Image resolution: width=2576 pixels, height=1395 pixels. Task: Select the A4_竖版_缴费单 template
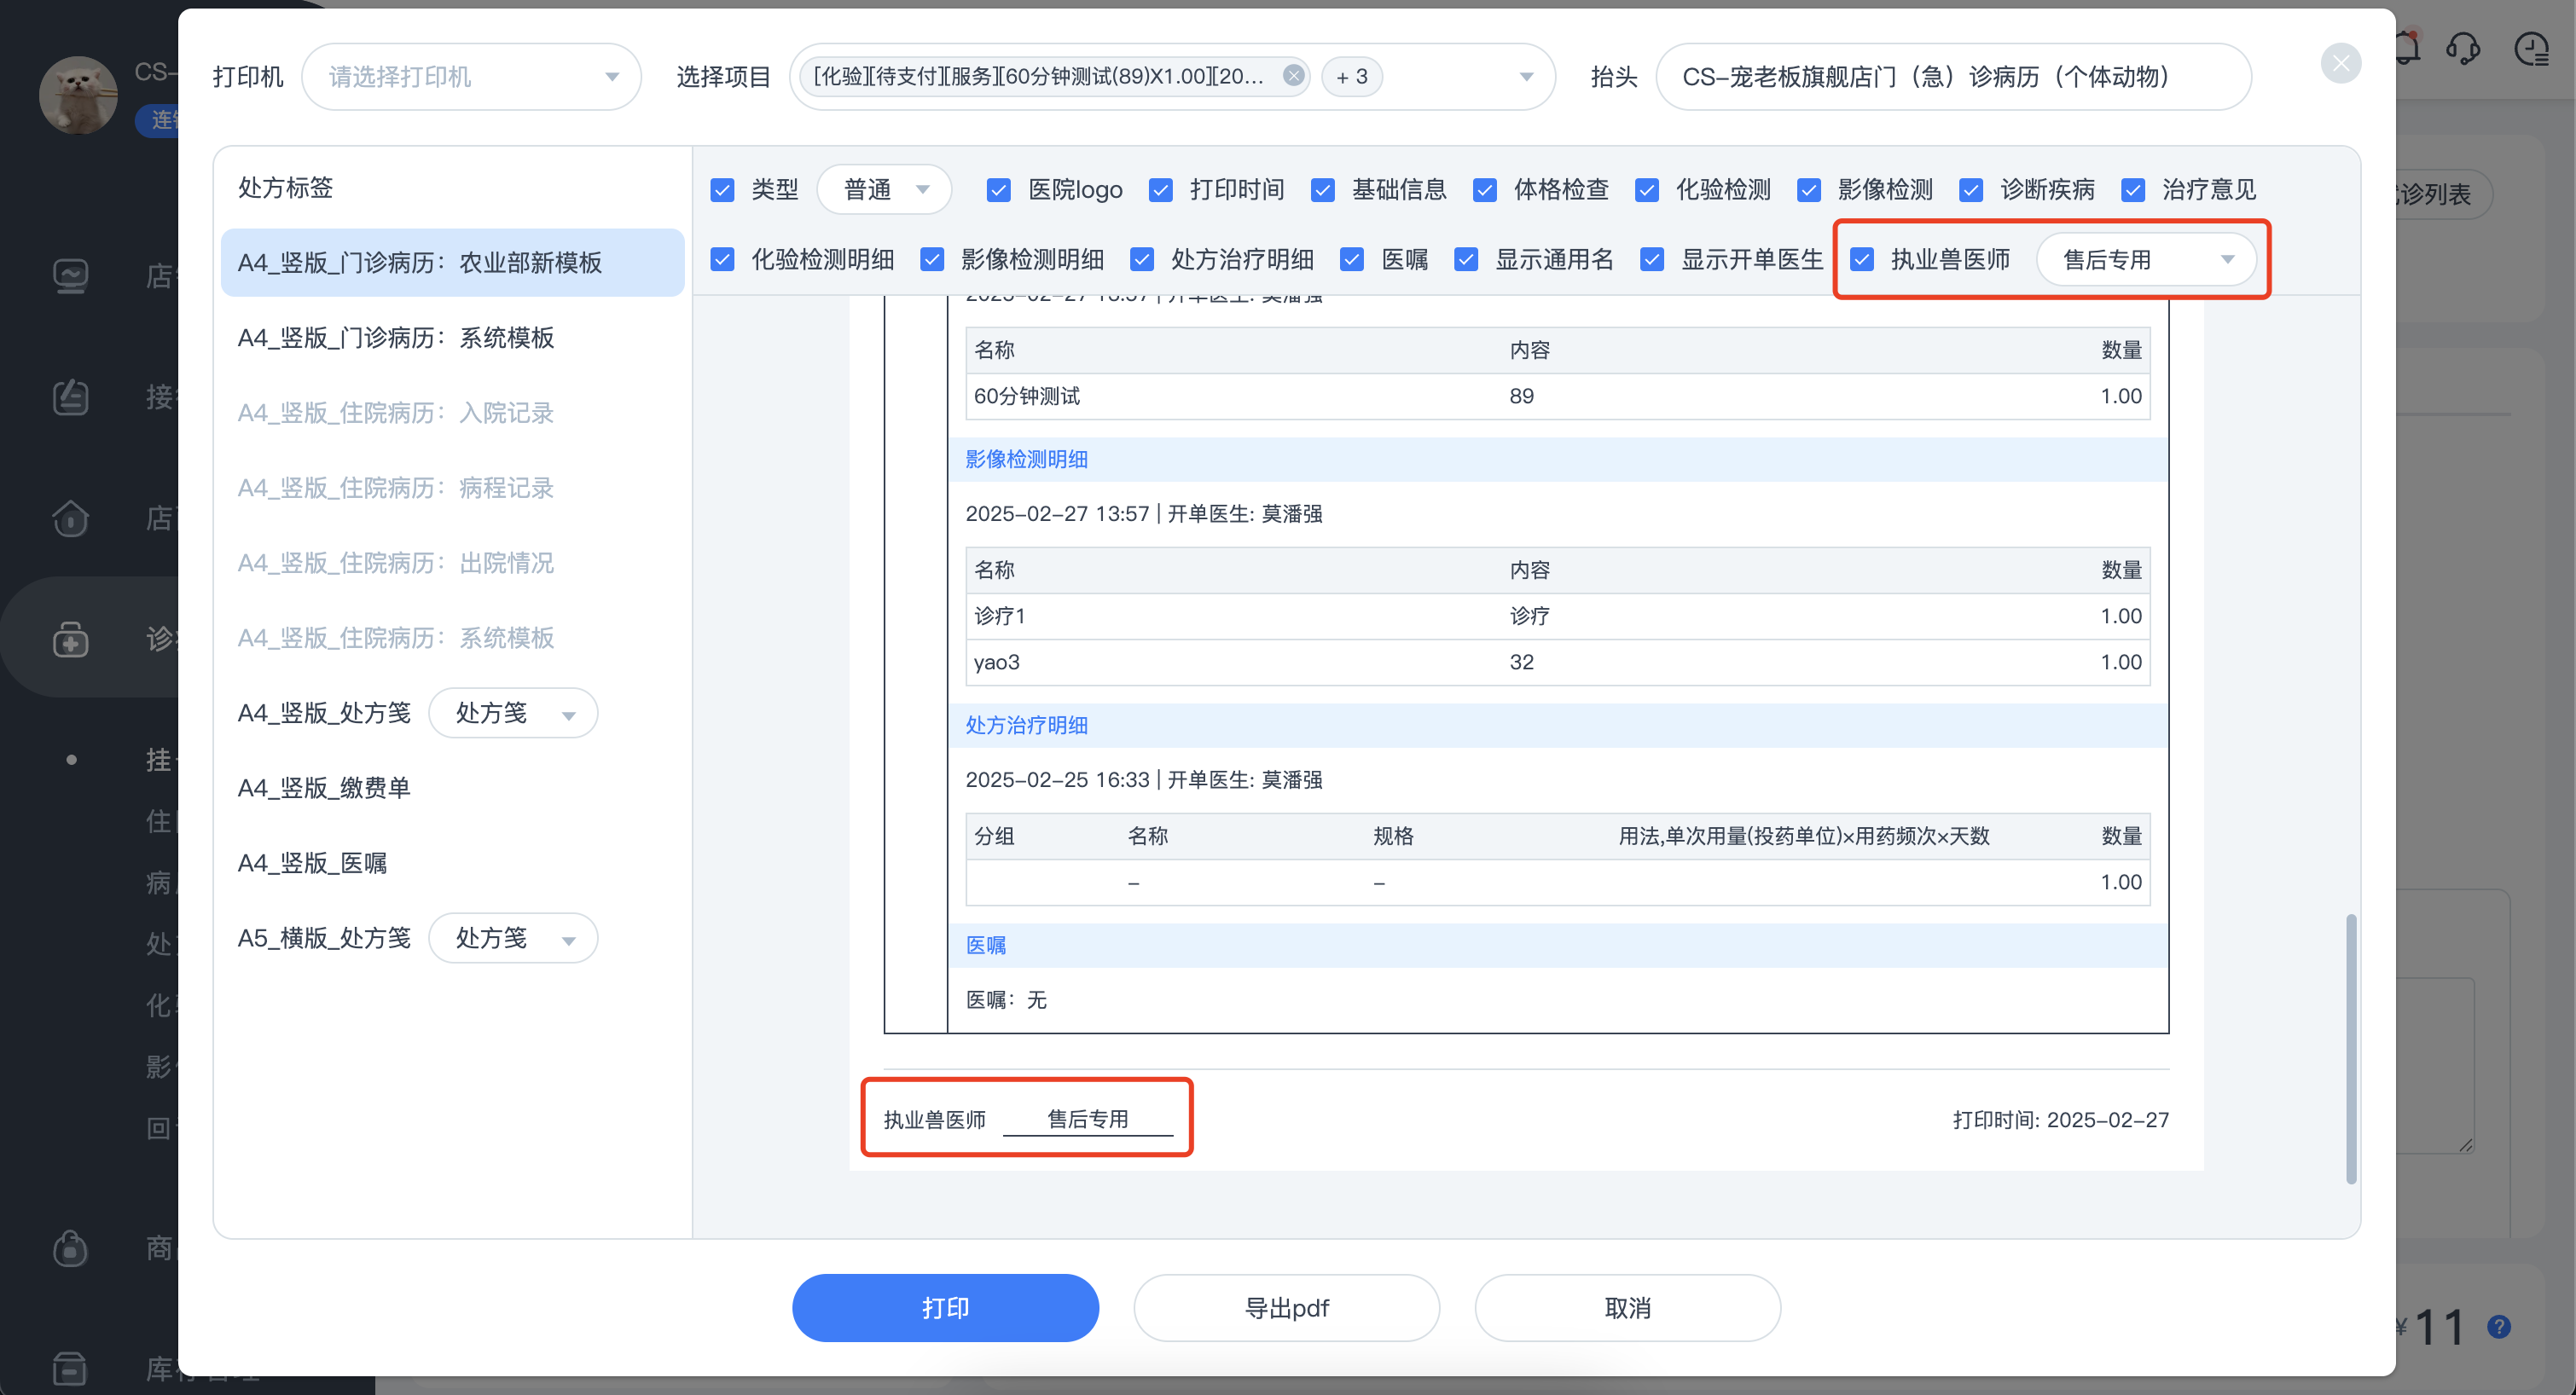(324, 788)
